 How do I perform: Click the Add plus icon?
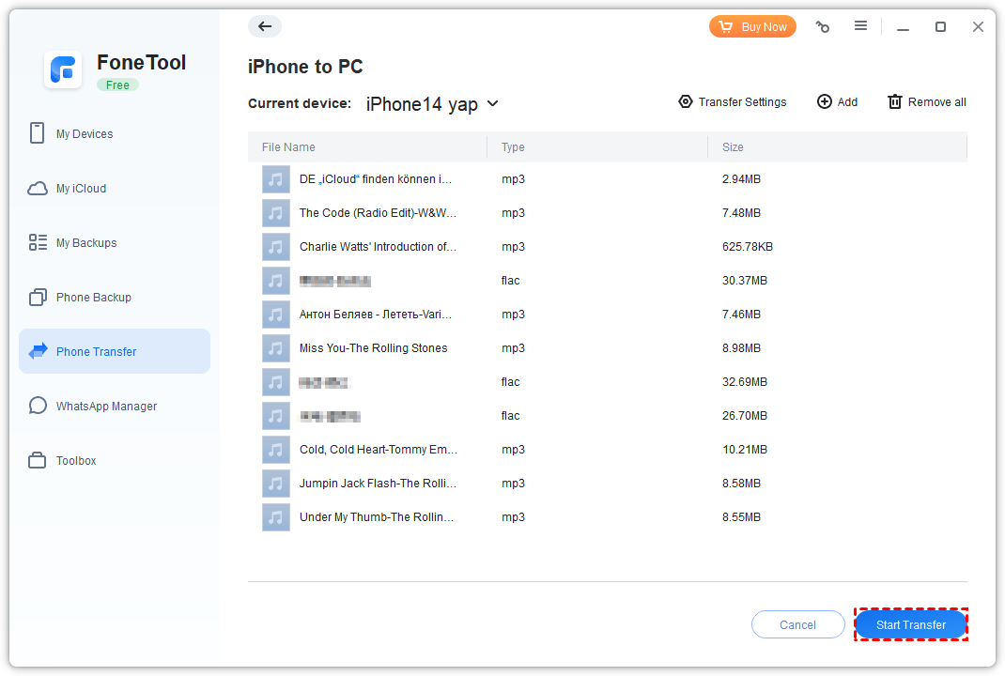825,101
